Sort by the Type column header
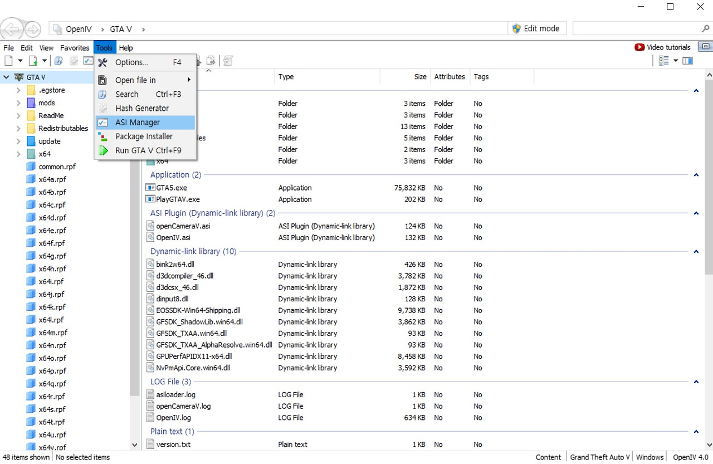713x464 pixels. tap(328, 77)
